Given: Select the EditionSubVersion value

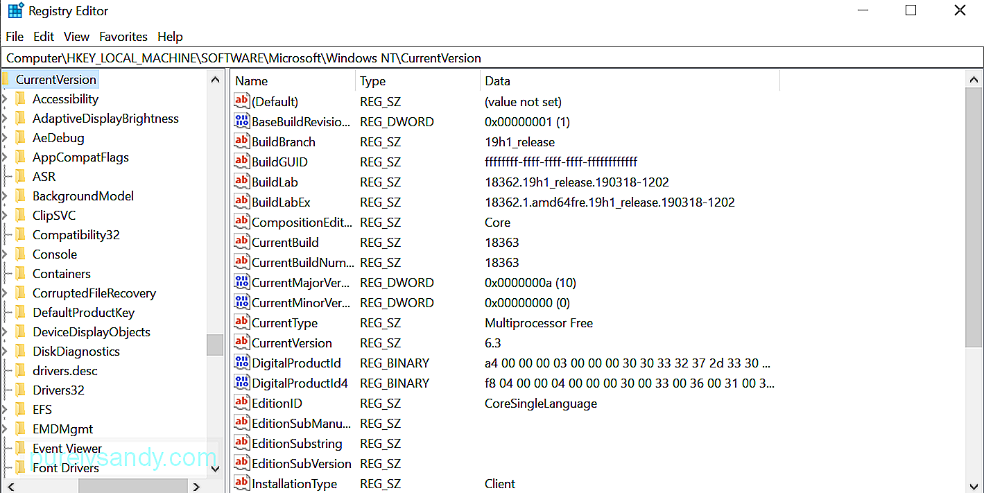Looking at the screenshot, I should coord(302,463).
